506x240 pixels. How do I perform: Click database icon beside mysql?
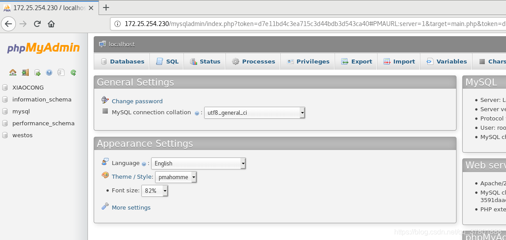pos(5,111)
